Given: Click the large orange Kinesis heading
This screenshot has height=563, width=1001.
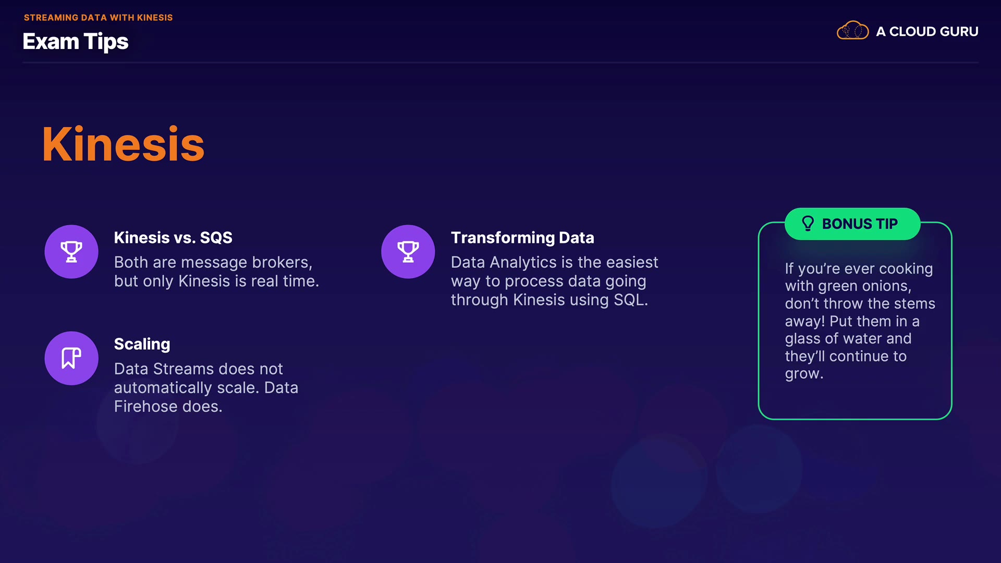Looking at the screenshot, I should (x=123, y=144).
